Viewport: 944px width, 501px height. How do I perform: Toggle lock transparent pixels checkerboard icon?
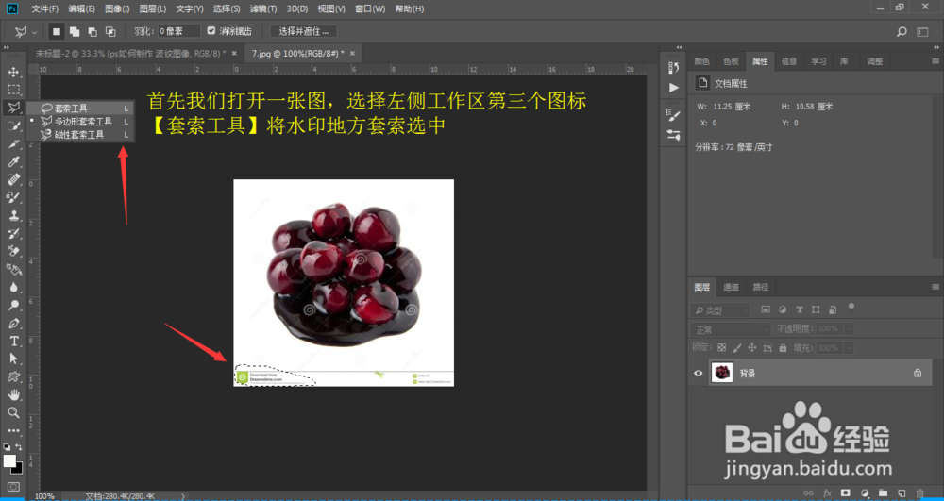[x=722, y=347]
